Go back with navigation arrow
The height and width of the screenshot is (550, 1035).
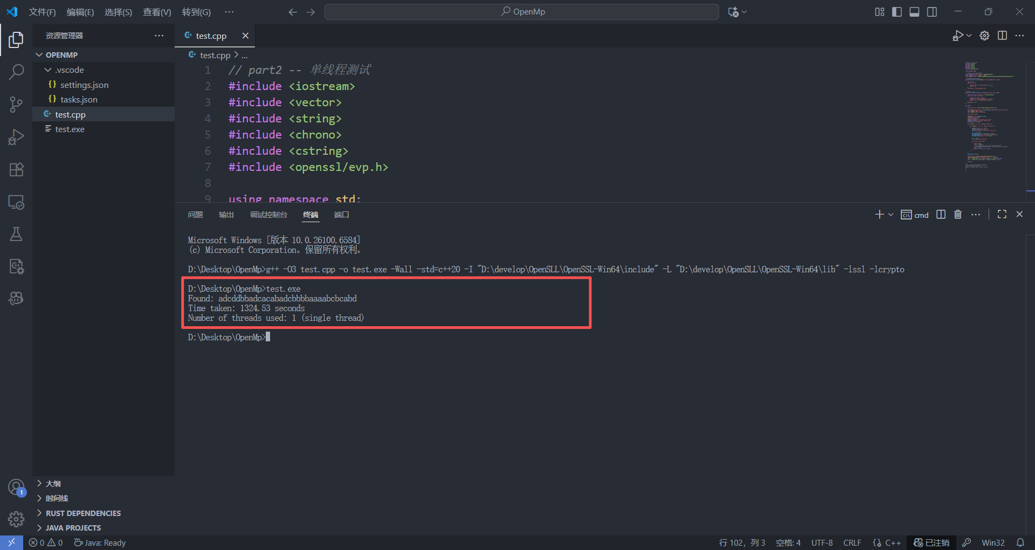point(293,12)
